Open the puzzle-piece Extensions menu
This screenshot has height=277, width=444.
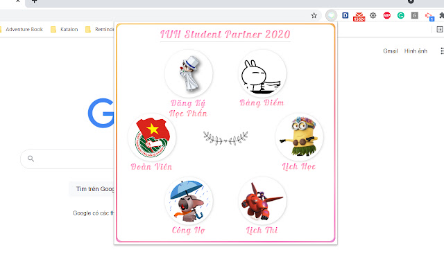[x=442, y=15]
